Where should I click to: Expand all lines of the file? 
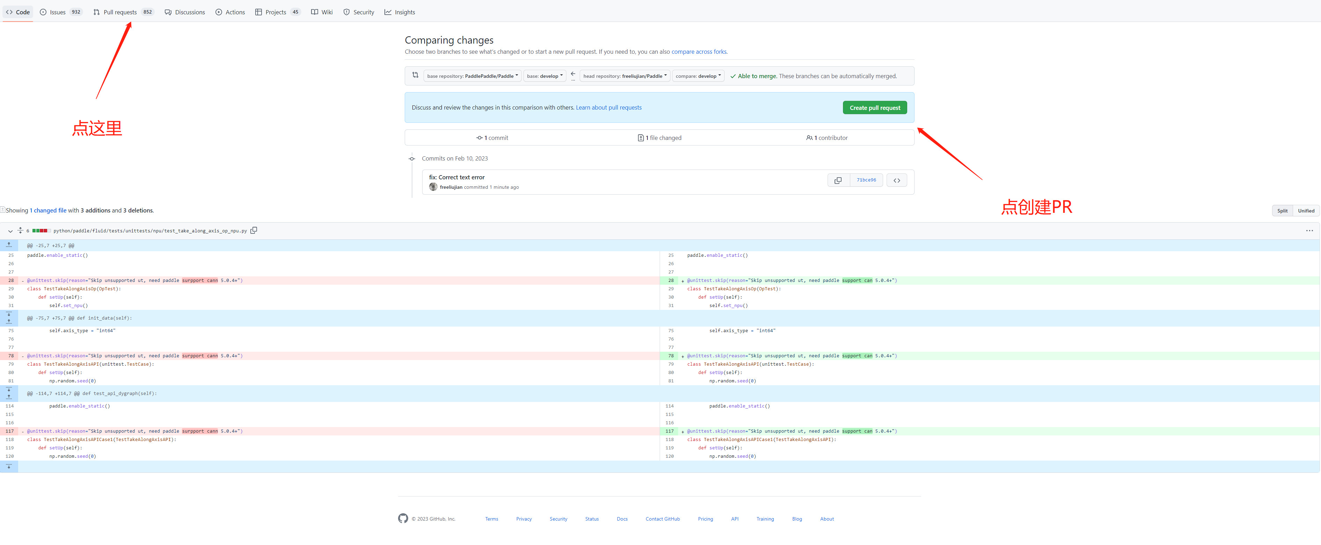point(20,231)
